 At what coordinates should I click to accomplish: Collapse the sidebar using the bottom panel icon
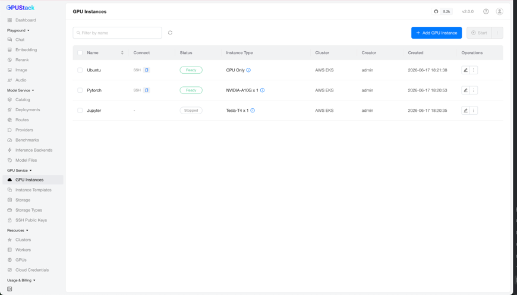[x=10, y=289]
